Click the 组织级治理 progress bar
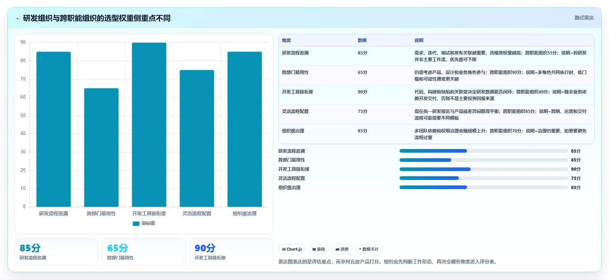609x280 pixels. pos(484,187)
